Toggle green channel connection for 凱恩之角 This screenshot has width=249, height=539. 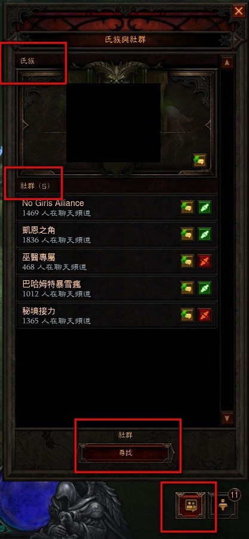(x=205, y=234)
